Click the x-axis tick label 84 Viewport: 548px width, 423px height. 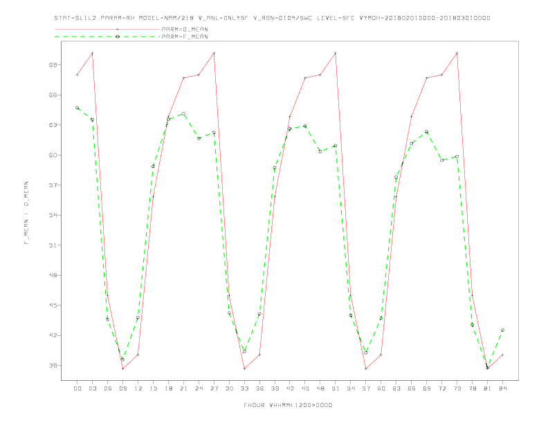503,388
